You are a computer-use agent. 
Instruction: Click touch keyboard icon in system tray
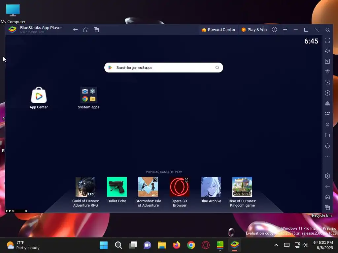287,245
